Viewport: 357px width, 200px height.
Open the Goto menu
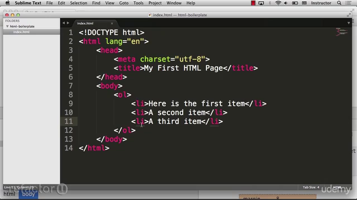click(124, 3)
